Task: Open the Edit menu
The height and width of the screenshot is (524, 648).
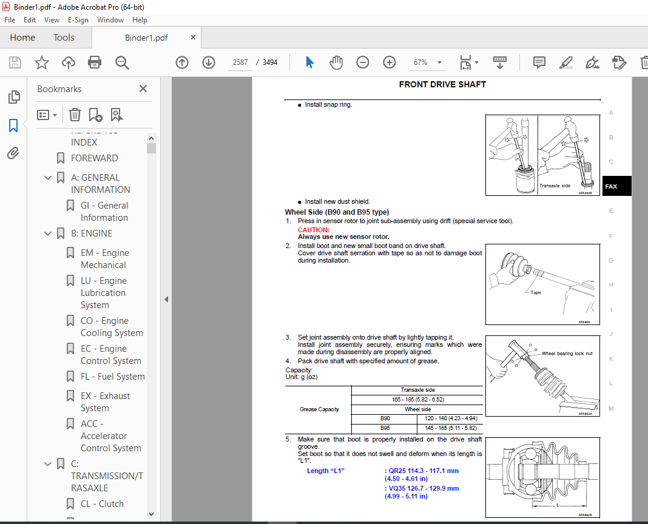Action: 29,20
